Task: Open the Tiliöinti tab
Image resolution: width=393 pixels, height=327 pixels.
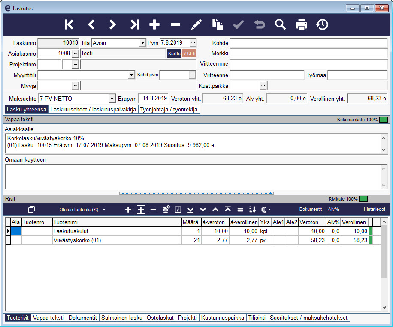Action: pyautogui.click(x=257, y=318)
